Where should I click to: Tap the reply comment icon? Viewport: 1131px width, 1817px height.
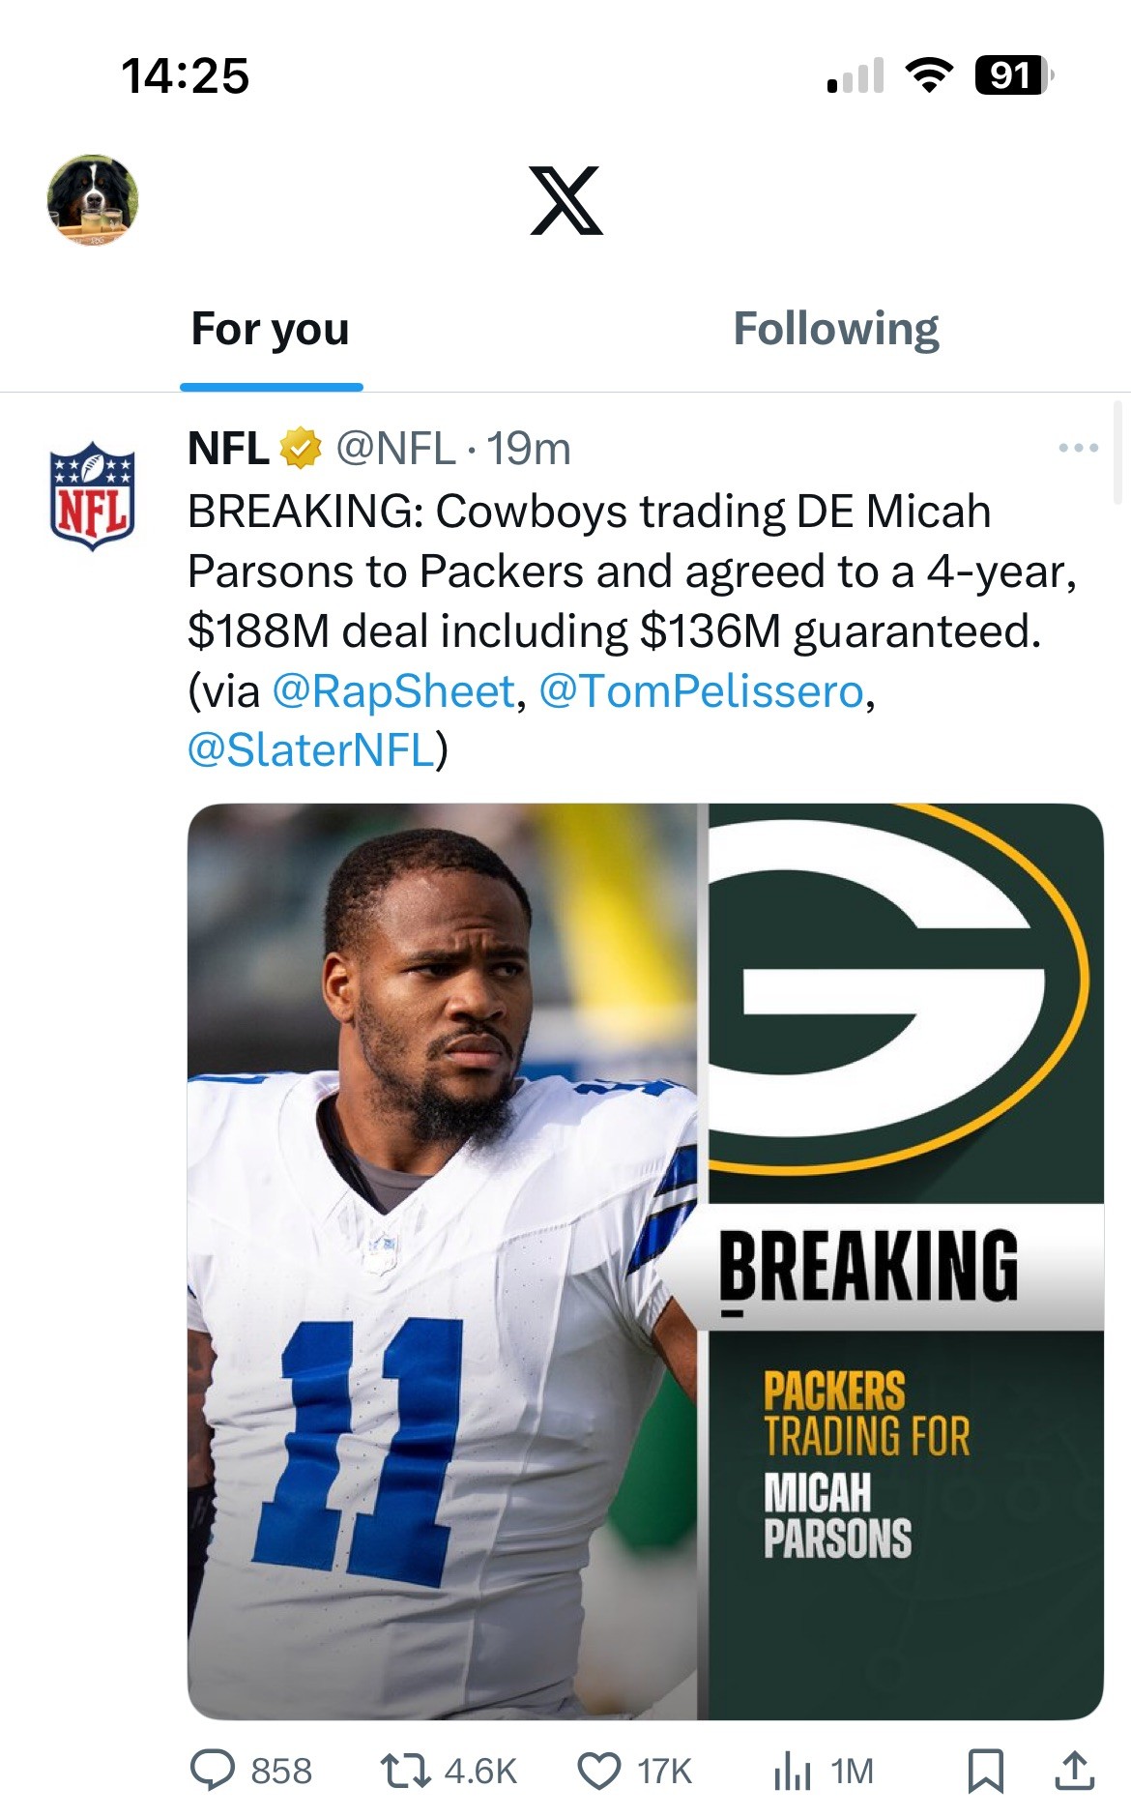pyautogui.click(x=212, y=1771)
